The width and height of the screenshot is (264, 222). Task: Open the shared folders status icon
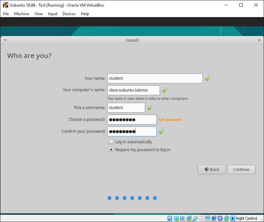201,218
